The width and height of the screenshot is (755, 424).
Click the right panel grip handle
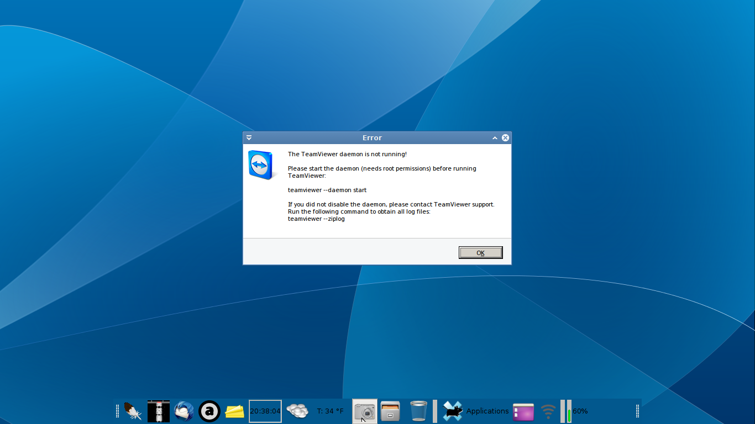tap(637, 411)
